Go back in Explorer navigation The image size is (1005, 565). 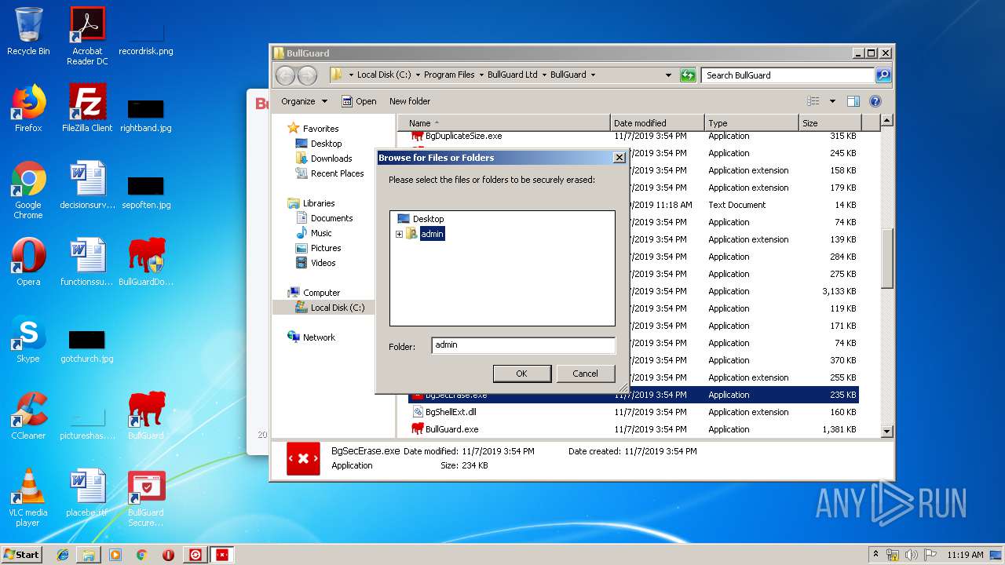click(285, 75)
